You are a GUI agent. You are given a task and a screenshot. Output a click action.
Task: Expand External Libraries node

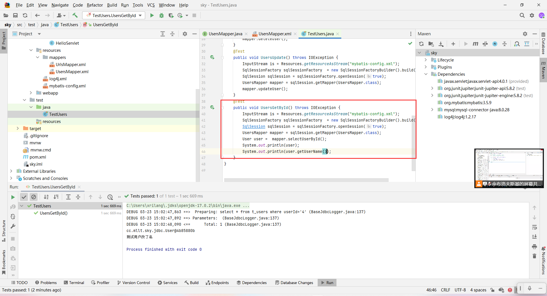point(11,171)
